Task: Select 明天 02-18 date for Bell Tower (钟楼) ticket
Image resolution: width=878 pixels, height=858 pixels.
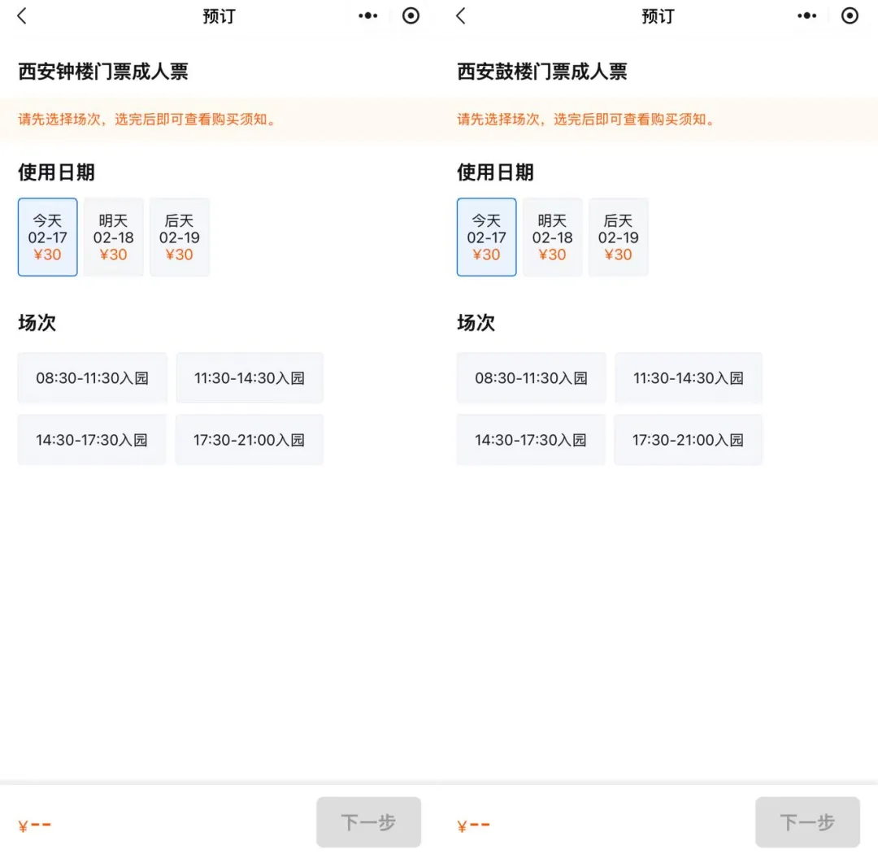Action: (113, 237)
